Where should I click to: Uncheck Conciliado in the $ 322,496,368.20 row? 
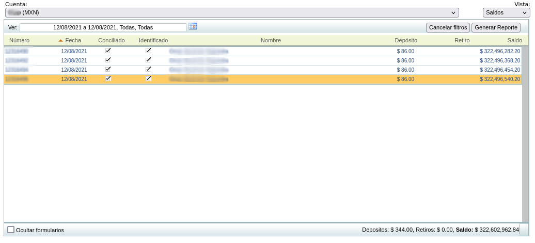click(x=108, y=60)
